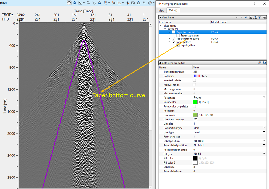The image size is (269, 189).
Task: Enable the crosshair cursor tool
Action: coord(127,3)
